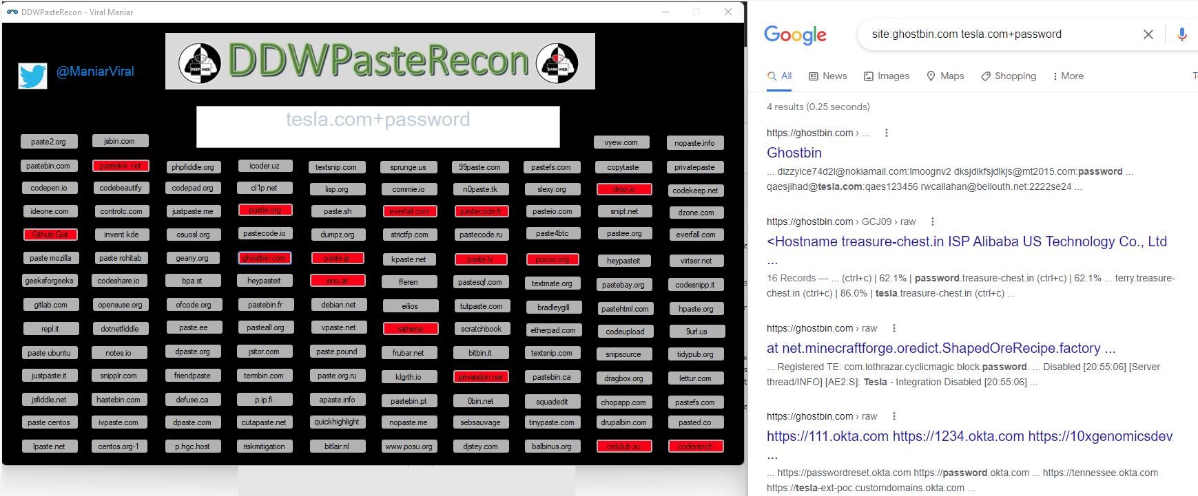Click the red pastie.org button
This screenshot has width=1198, height=496.
point(265,210)
